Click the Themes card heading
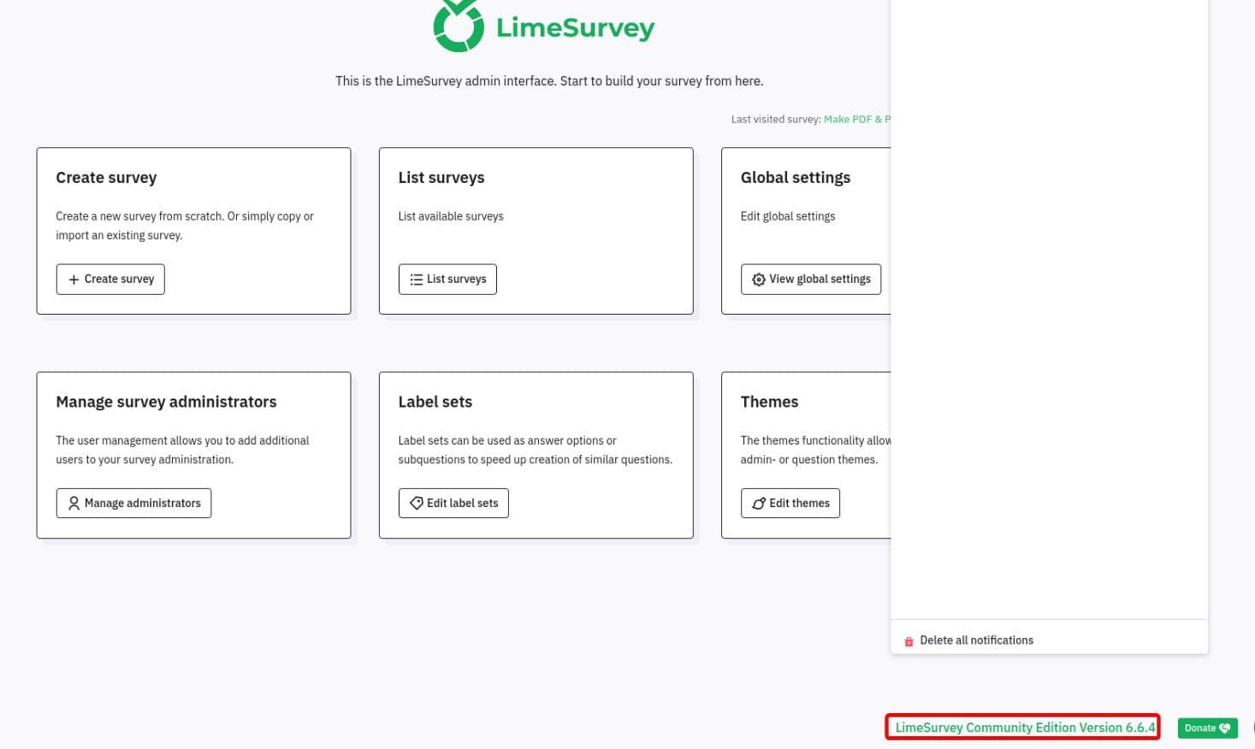Viewport: 1255px width, 749px height. pyautogui.click(x=769, y=402)
